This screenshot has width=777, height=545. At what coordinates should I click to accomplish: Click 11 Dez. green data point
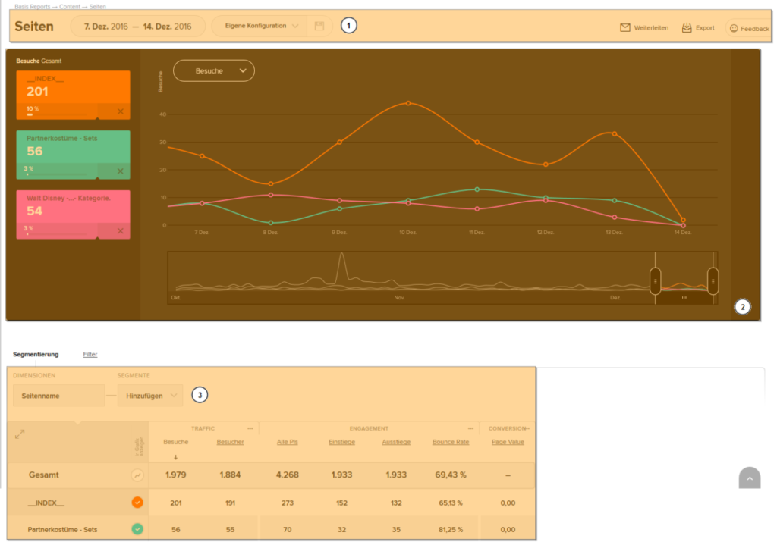(477, 189)
